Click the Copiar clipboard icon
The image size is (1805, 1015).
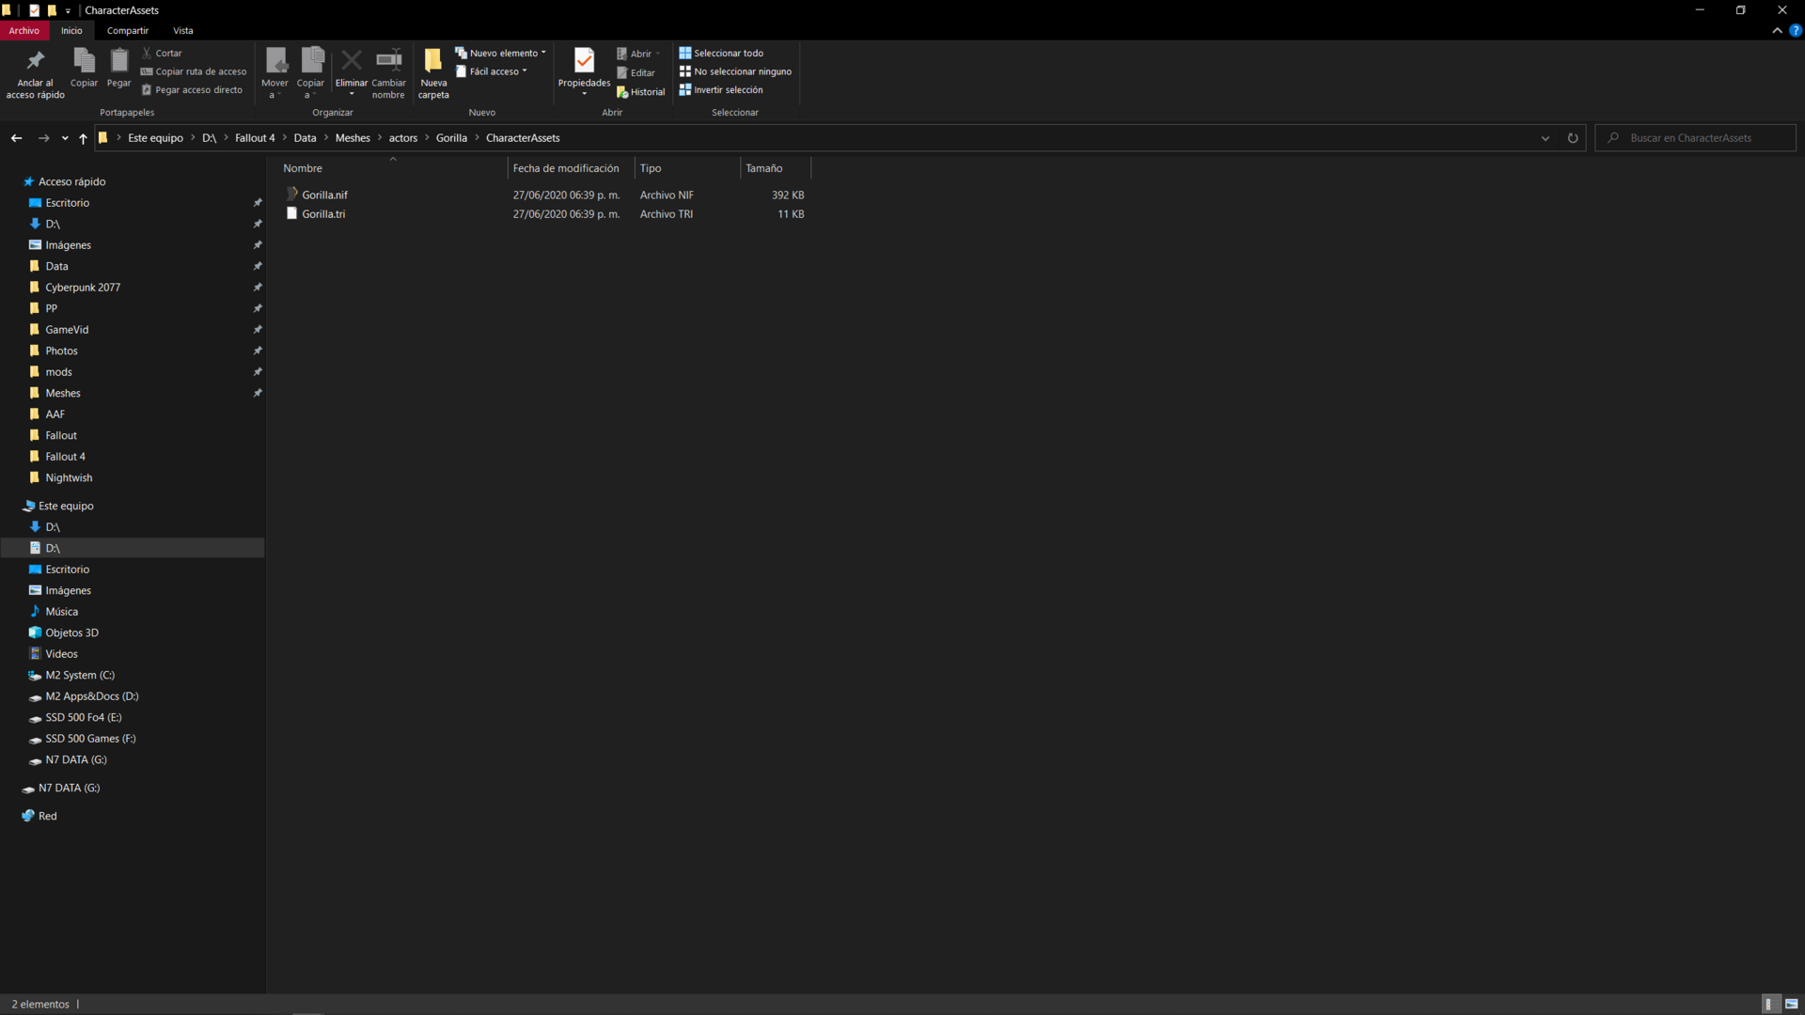pyautogui.click(x=84, y=61)
